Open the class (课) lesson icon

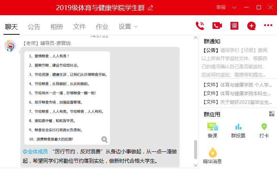(234, 26)
